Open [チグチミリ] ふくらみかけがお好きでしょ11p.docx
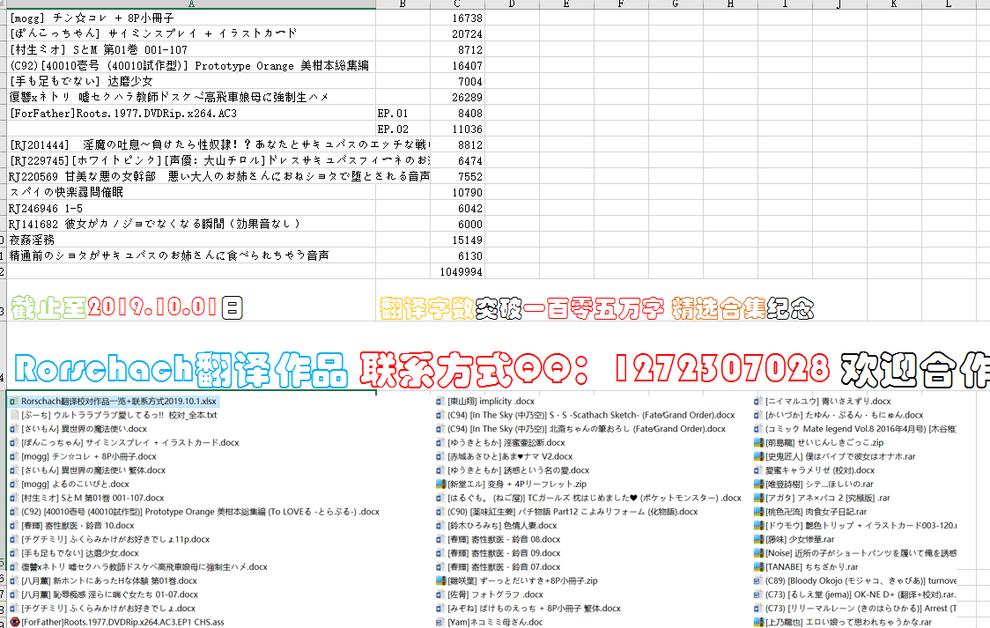 [x=115, y=538]
